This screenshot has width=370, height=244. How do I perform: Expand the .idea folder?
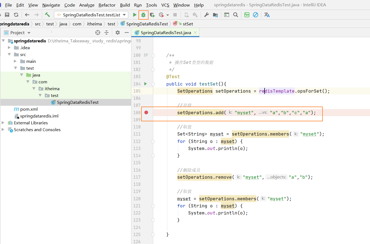coord(9,48)
